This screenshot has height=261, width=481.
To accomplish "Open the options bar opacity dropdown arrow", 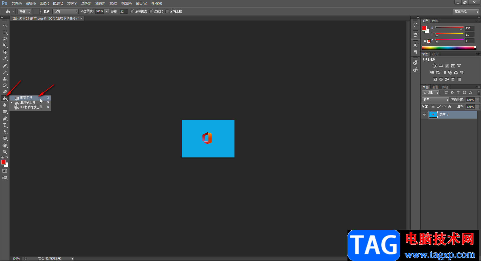I will click(107, 11).
